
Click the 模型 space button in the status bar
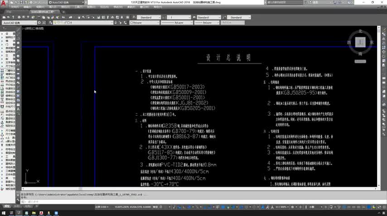click(x=155, y=207)
